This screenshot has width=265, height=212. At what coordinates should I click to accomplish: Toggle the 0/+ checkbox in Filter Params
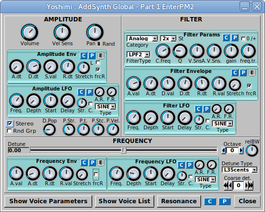point(243,39)
